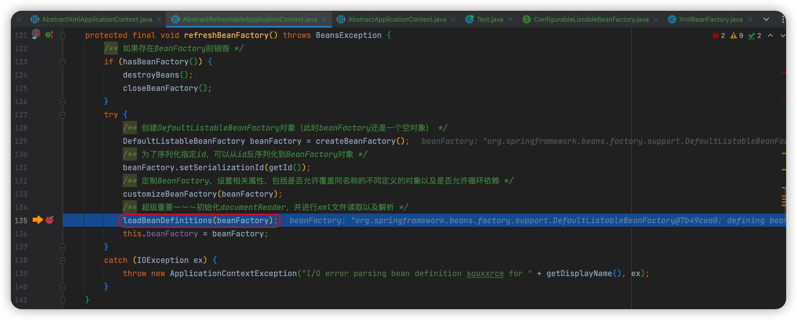Click the misspelled word souxxrce
797x320 pixels.
coord(485,273)
